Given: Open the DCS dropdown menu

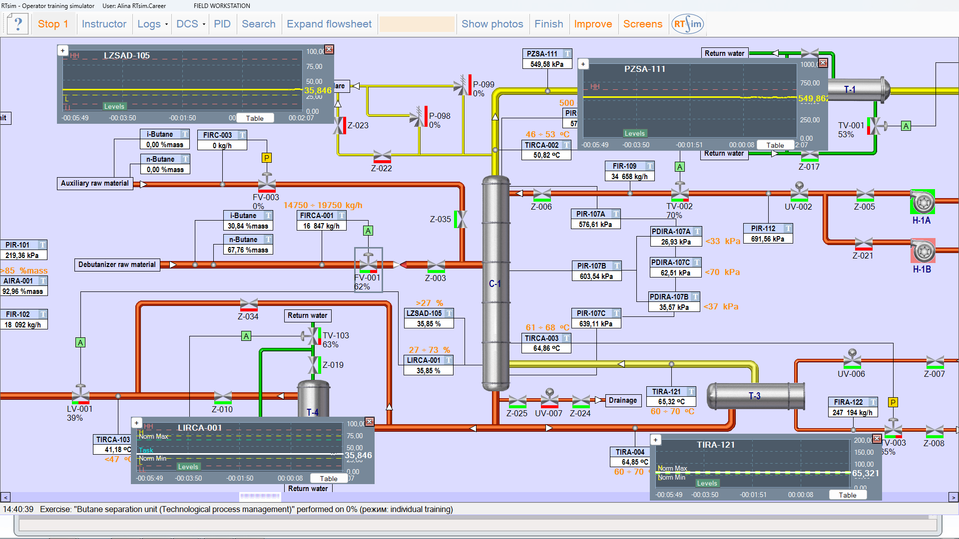Looking at the screenshot, I should (191, 24).
